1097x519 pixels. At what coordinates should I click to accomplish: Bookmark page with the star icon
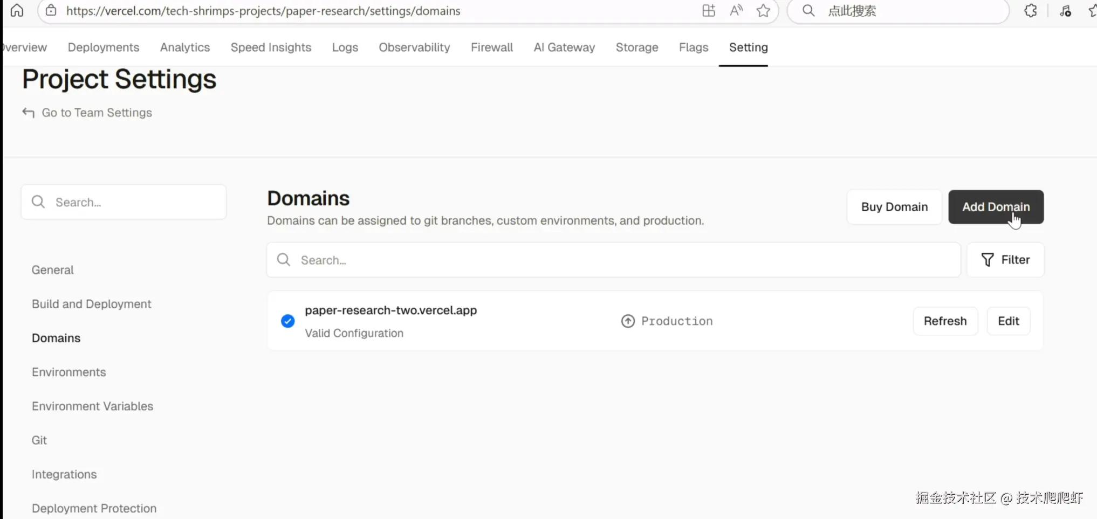[763, 11]
